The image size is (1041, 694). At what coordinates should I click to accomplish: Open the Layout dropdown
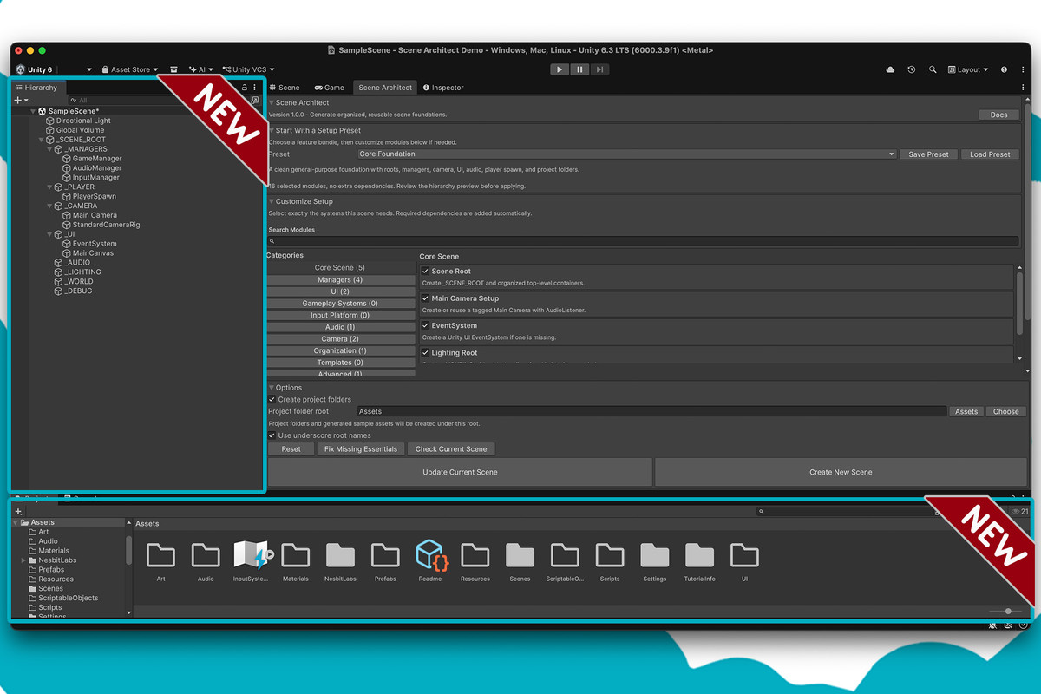(968, 69)
